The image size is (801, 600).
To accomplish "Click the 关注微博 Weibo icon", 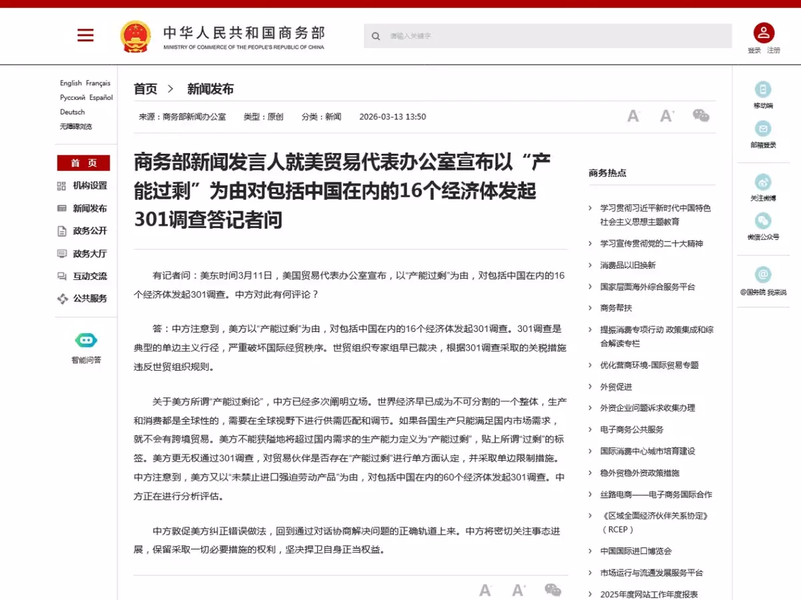I will pyautogui.click(x=763, y=182).
